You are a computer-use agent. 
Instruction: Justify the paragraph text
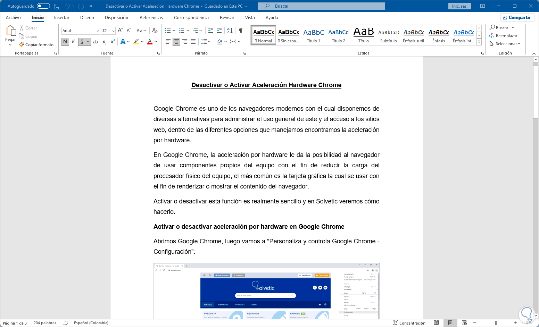click(x=193, y=42)
